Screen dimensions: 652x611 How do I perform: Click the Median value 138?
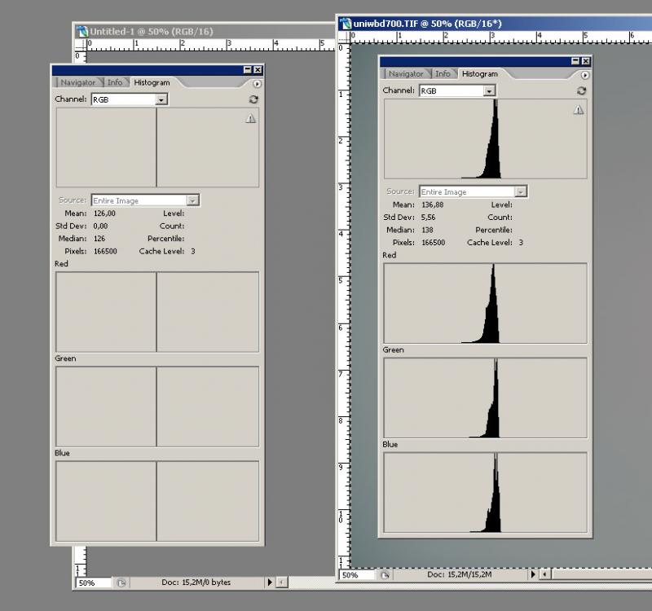tap(427, 230)
